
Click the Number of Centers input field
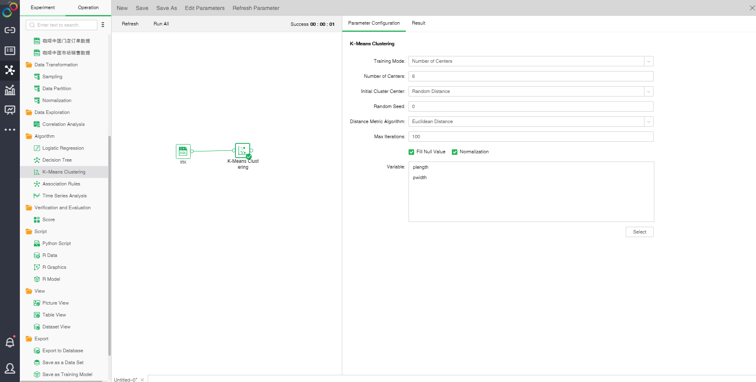click(x=531, y=76)
